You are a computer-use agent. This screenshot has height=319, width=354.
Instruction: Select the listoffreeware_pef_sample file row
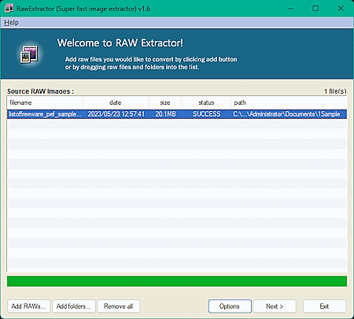(x=177, y=114)
